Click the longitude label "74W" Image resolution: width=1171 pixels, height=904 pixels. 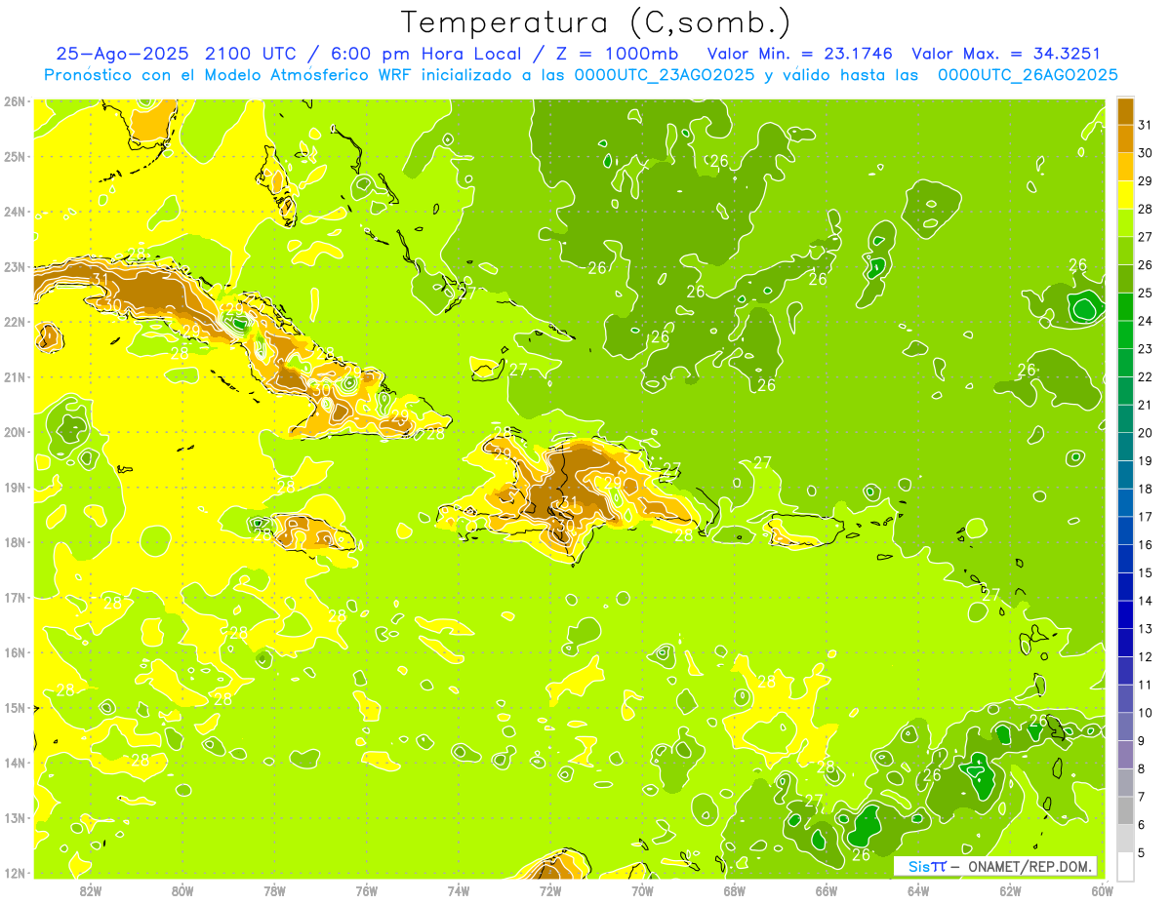(x=458, y=890)
